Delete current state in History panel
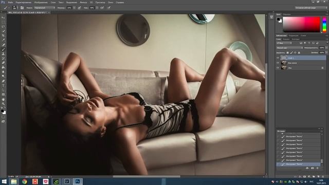This screenshot has height=185, width=329. (x=317, y=168)
